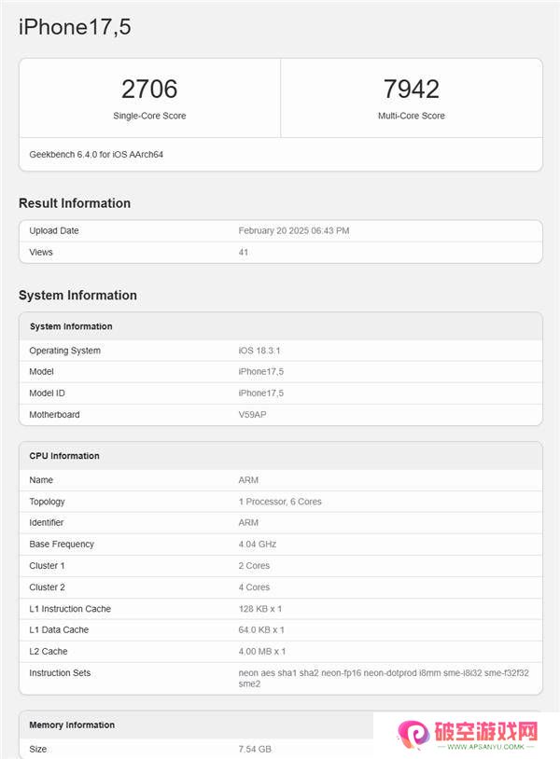Select the 4 Cores value
Screen dimensions: 560x759
254,587
